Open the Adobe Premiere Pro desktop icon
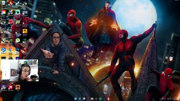Viewport: 180px width, 101px height. pos(17,58)
